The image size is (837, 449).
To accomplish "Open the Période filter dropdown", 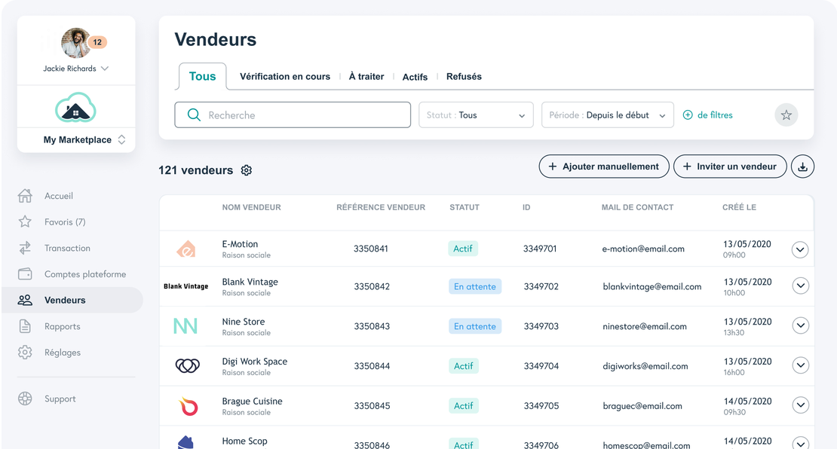I will (x=607, y=115).
